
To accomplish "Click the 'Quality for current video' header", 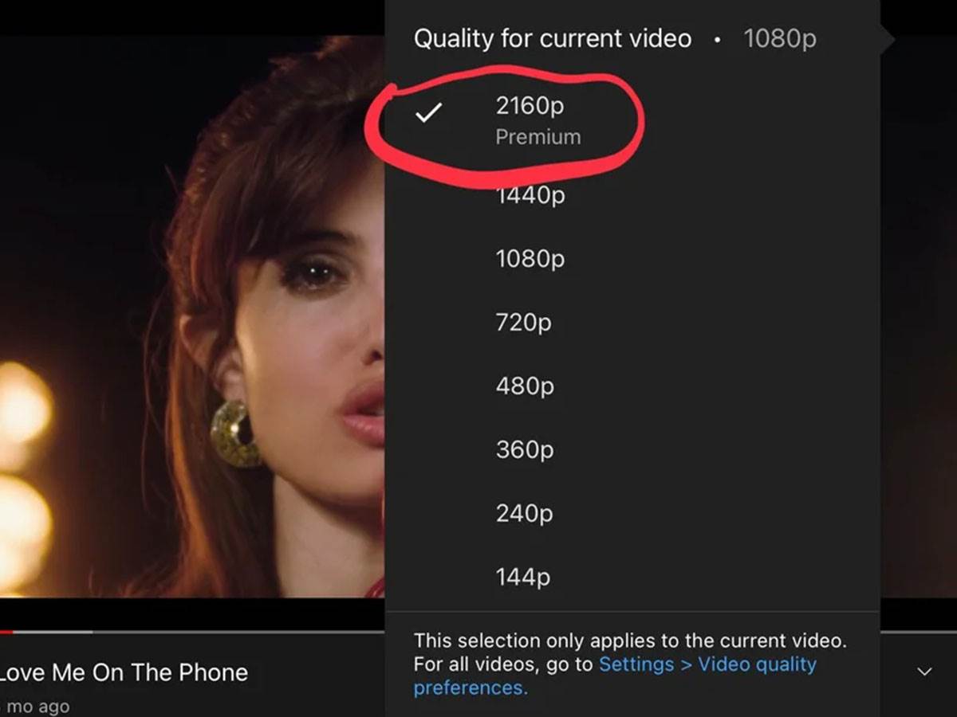I will pyautogui.click(x=552, y=38).
